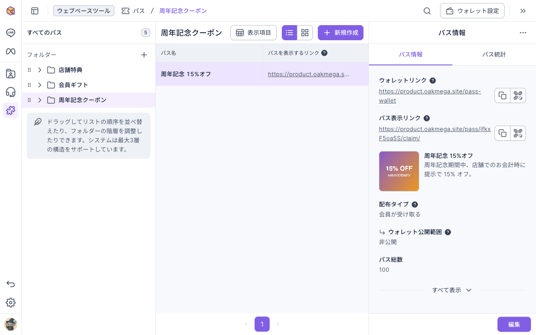Image resolution: width=536 pixels, height=335 pixels.
Task: Click the back arrow sidebar icon
Action: coord(10,284)
